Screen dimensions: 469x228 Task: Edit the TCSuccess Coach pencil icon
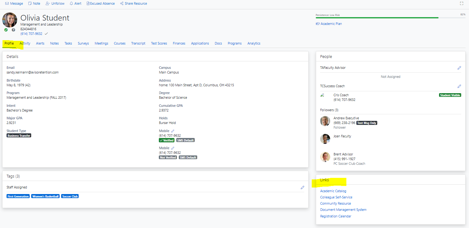tap(459, 86)
